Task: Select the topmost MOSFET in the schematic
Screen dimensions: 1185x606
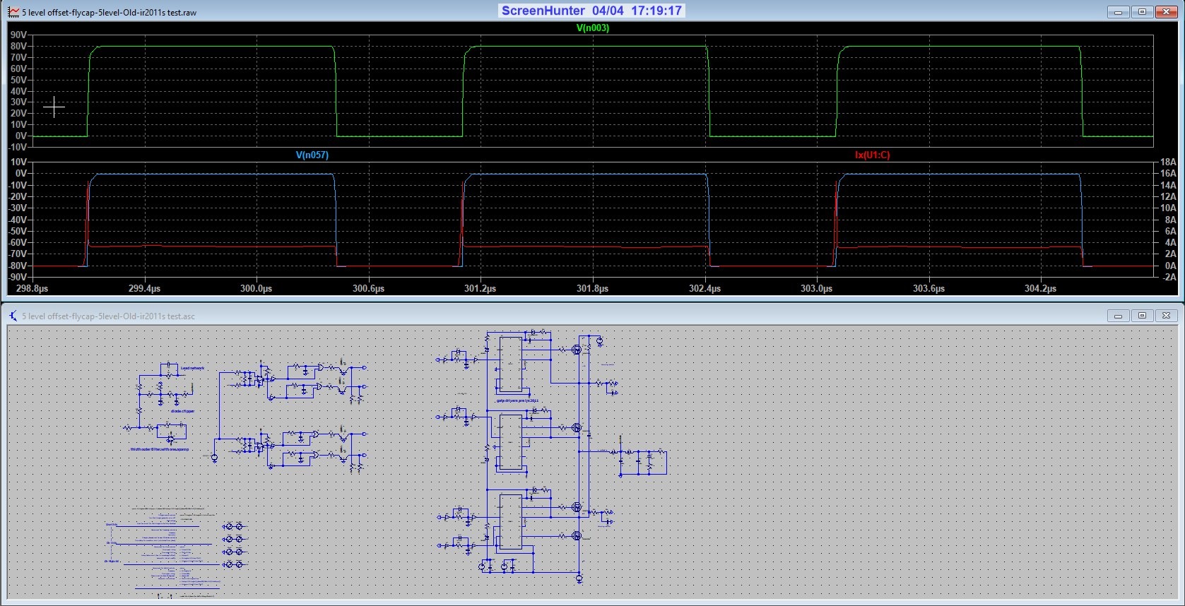Action: pyautogui.click(x=577, y=349)
